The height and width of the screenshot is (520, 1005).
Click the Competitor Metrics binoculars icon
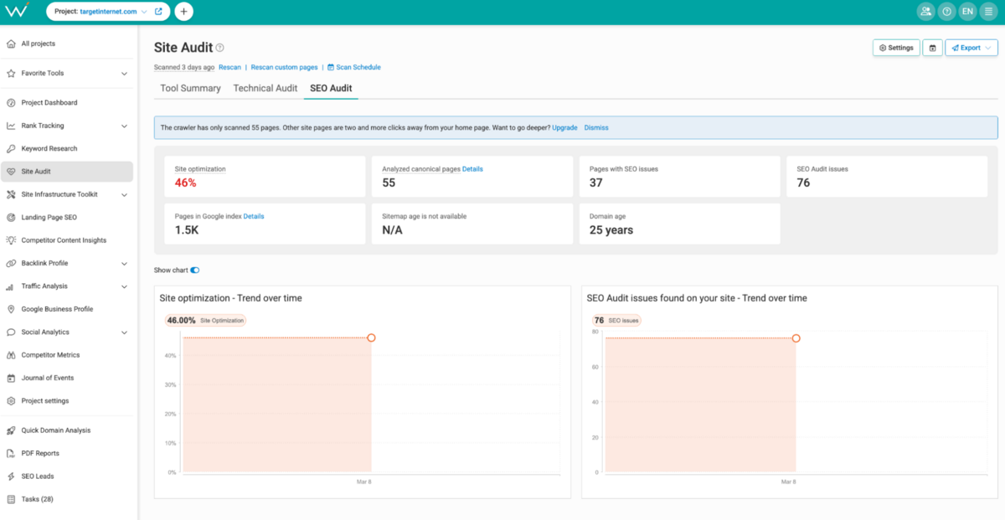(x=12, y=355)
